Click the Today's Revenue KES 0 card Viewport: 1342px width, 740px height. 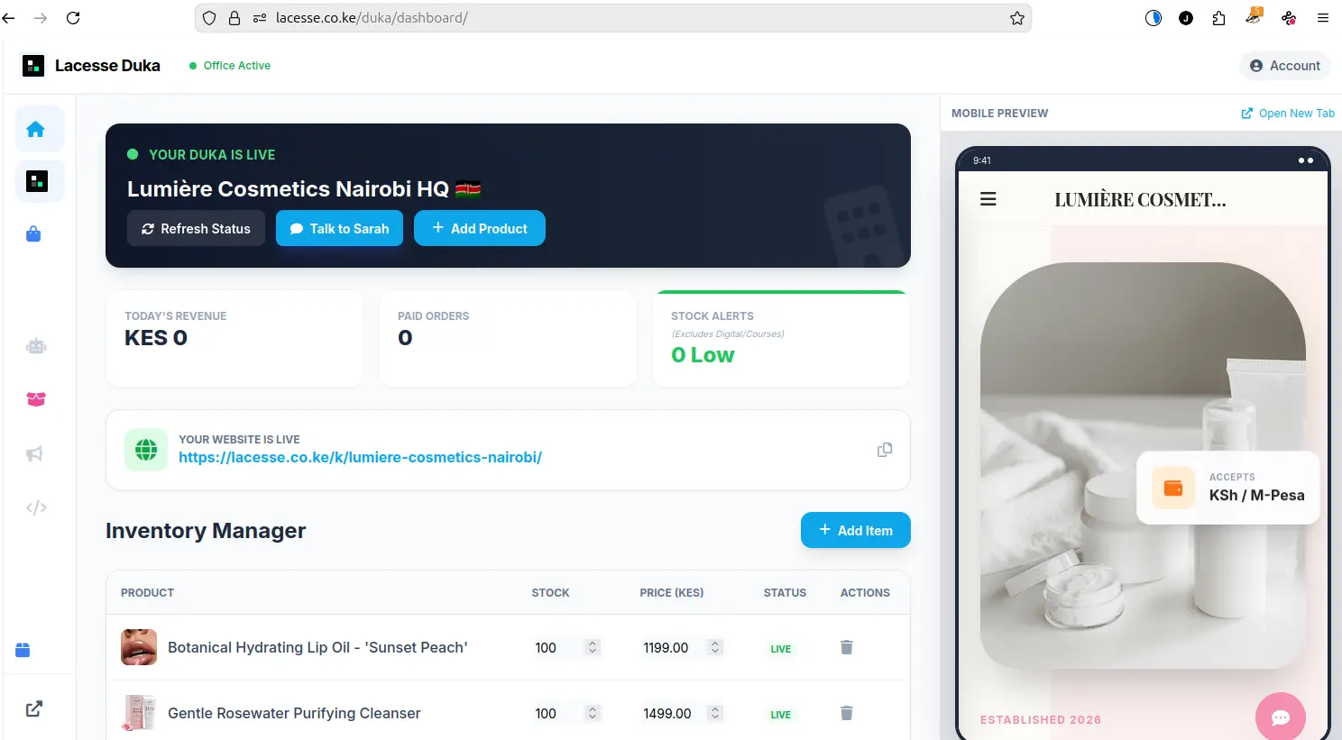pyautogui.click(x=234, y=338)
